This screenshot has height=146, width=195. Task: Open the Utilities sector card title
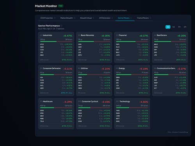84,69
